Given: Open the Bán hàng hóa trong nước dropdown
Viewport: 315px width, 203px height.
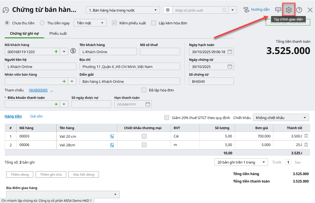Looking at the screenshot, I should [123, 10].
